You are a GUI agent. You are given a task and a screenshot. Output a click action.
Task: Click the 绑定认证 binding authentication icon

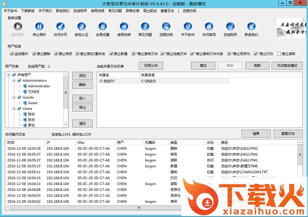point(81,27)
